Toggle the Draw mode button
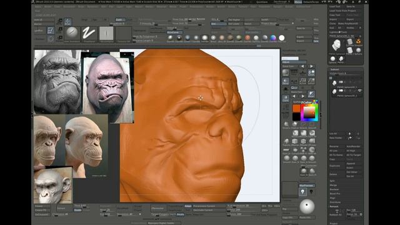Screen dimensions: 400x225 point(67,22)
